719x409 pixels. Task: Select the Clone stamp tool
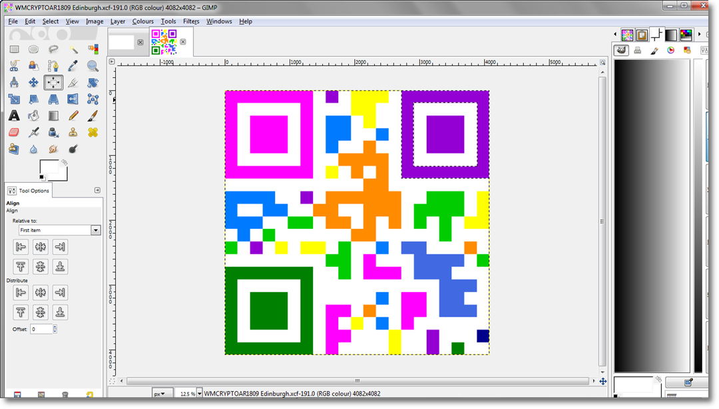coord(73,132)
